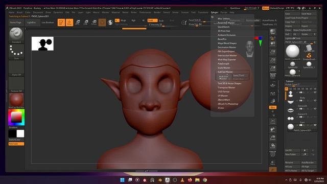Click the Zoom canvas icon
Image resolution: width=327 pixels, height=184 pixels.
272,52
